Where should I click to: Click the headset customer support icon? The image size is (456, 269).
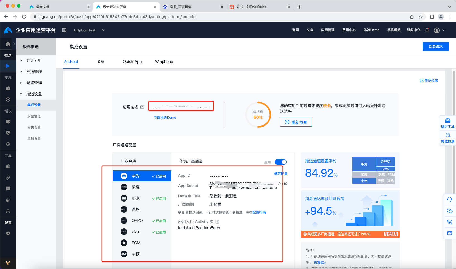pos(450,200)
